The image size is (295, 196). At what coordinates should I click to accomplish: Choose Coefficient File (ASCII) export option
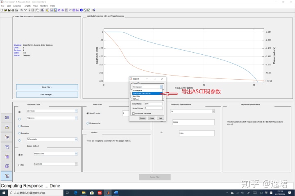[x=147, y=94]
